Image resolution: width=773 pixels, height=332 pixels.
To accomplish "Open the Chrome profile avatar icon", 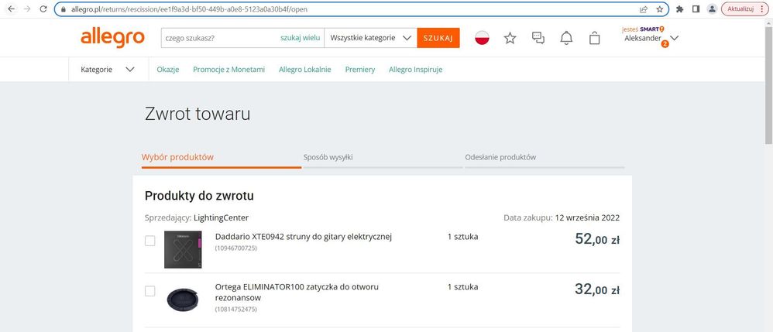I will pyautogui.click(x=711, y=9).
